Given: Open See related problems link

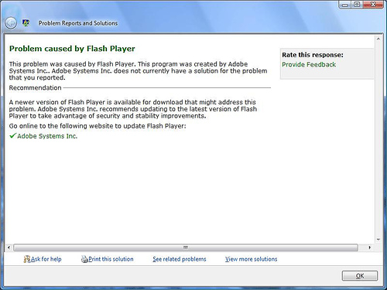Looking at the screenshot, I should point(180,259).
